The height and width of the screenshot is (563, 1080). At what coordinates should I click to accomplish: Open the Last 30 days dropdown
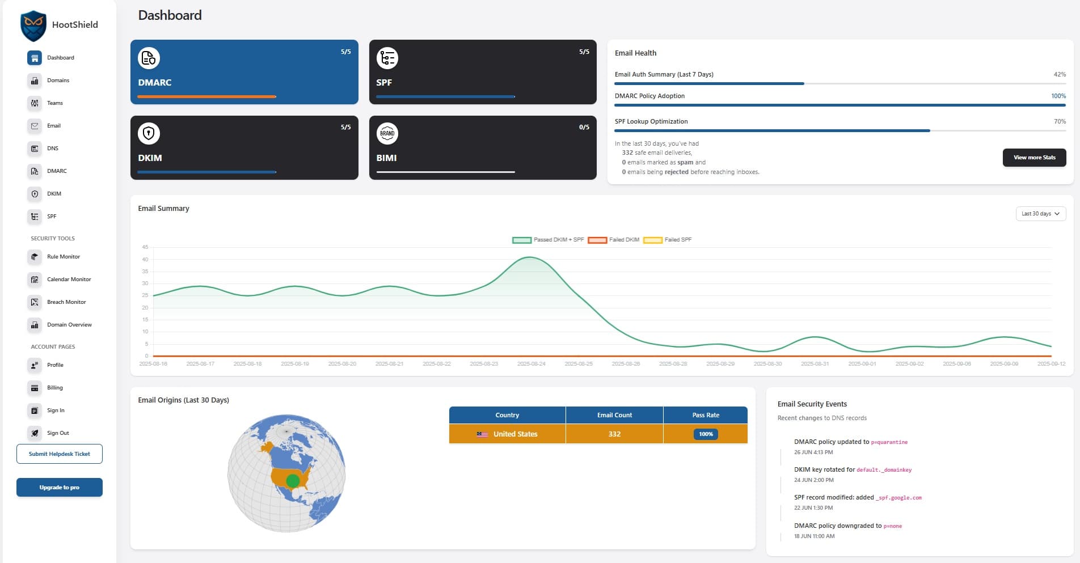tap(1040, 214)
